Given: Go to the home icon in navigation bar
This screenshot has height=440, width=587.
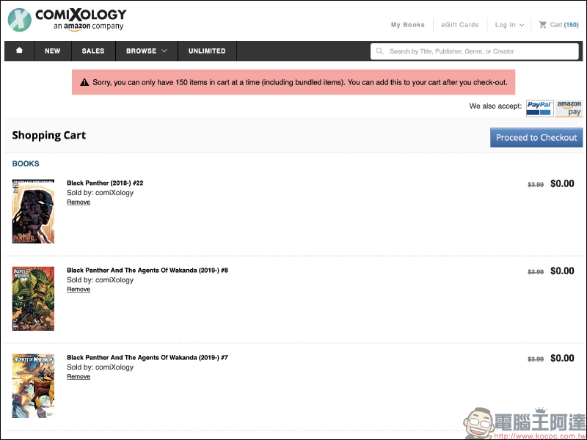Looking at the screenshot, I should (19, 51).
